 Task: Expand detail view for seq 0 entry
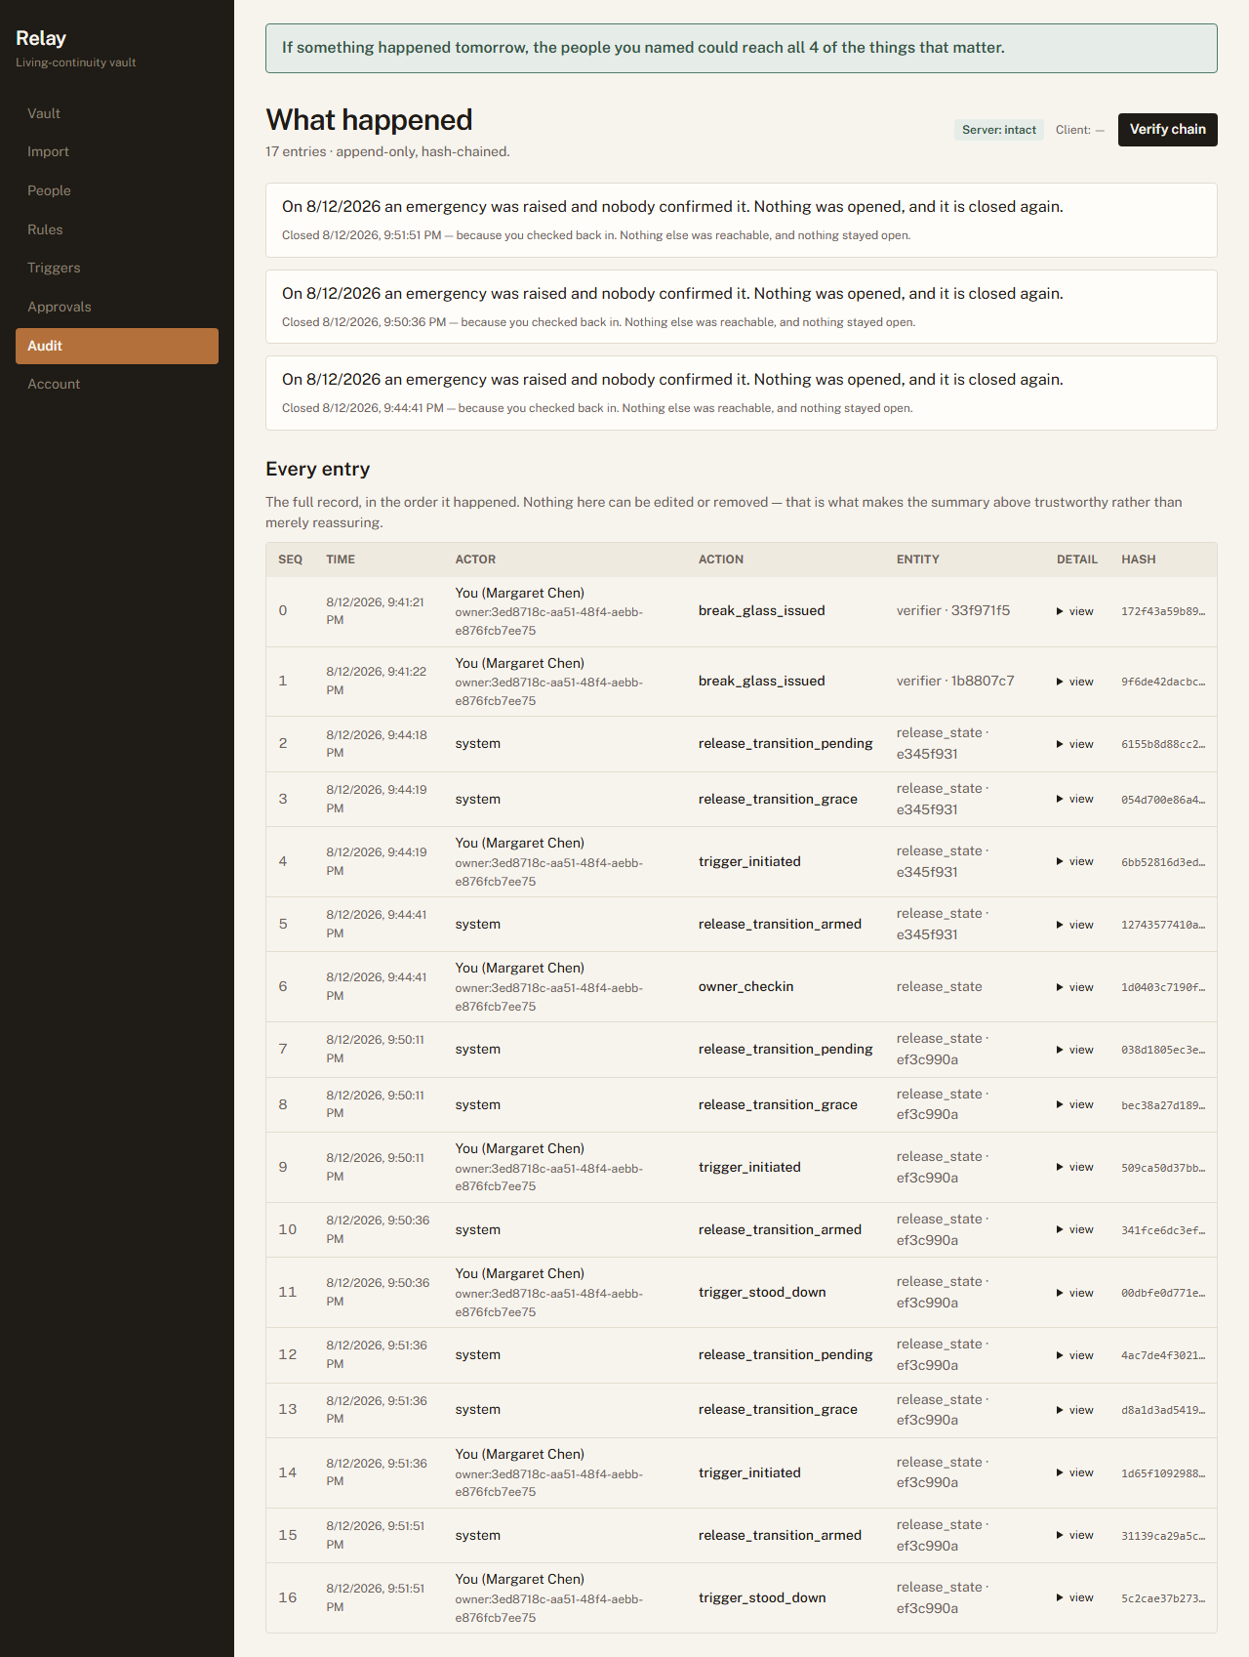[x=1075, y=611]
